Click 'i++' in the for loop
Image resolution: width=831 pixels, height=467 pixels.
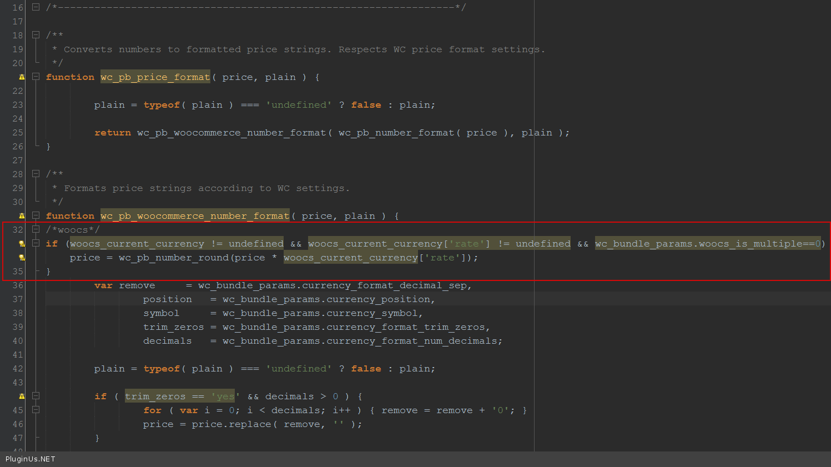(341, 410)
